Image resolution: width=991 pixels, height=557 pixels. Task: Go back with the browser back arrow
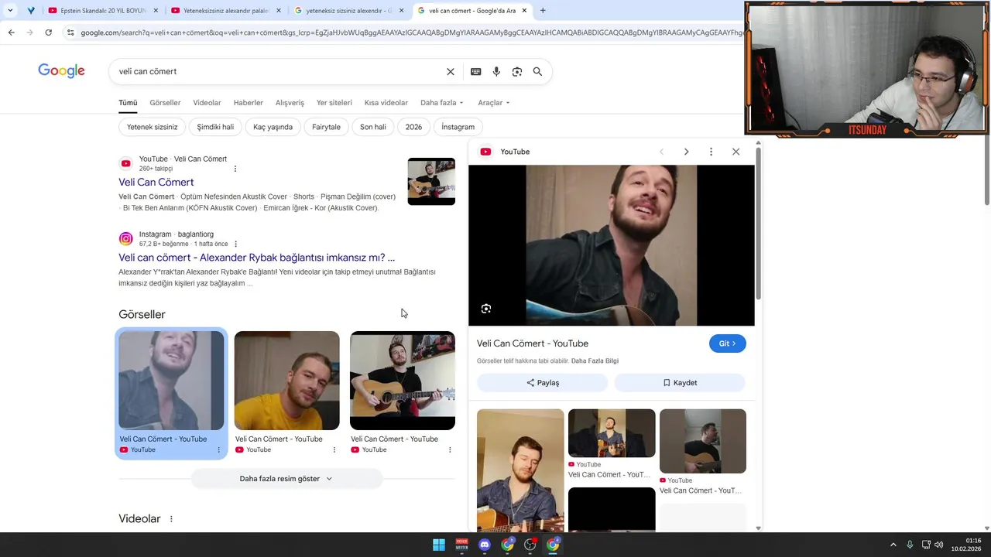11,32
